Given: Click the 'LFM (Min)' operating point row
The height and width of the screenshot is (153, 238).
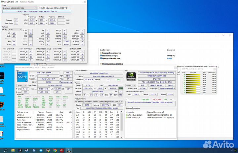Looking at the screenshot, I should point(44,115).
